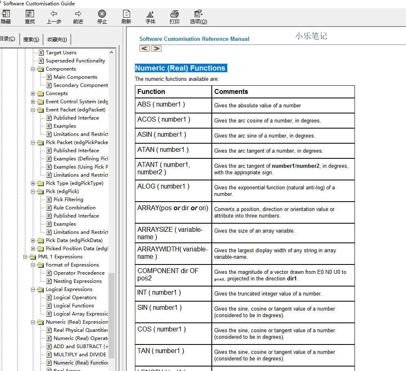Image resolution: width=406 pixels, height=371 pixels.
Task: Expand the Pick Data (edgPickData) node
Action: pos(33,240)
